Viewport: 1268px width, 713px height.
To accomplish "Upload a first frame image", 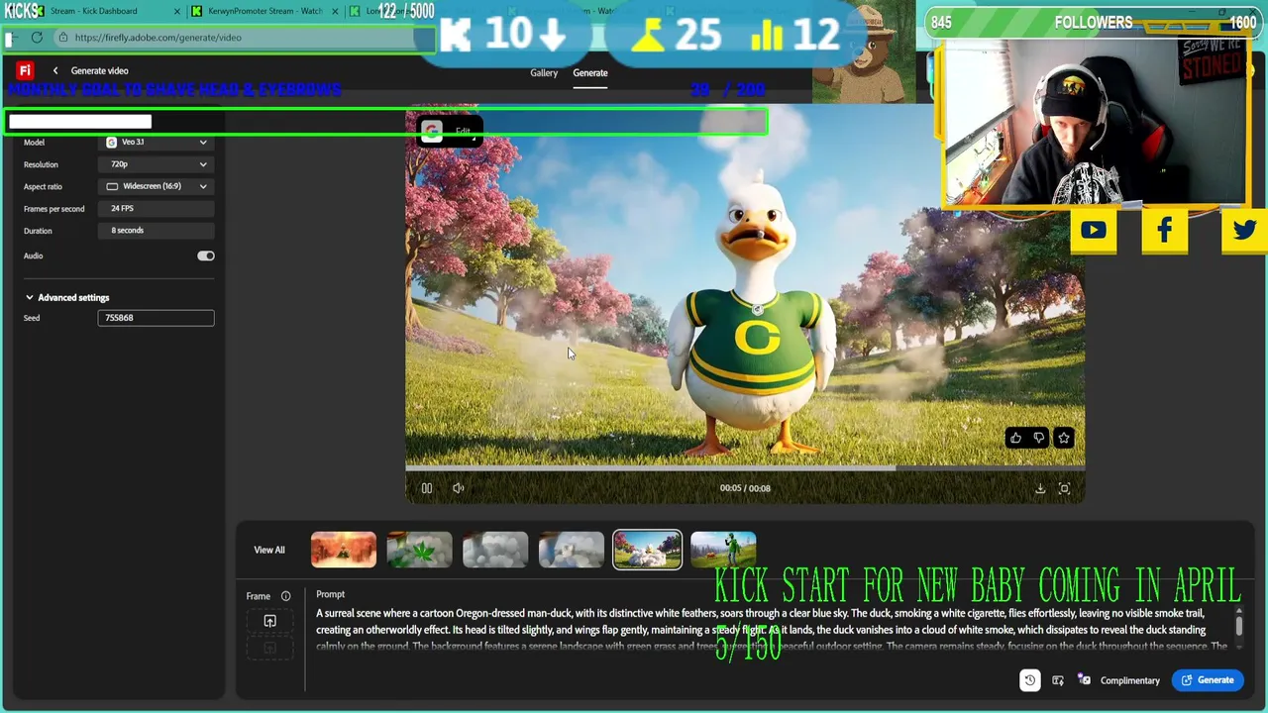I will (269, 621).
